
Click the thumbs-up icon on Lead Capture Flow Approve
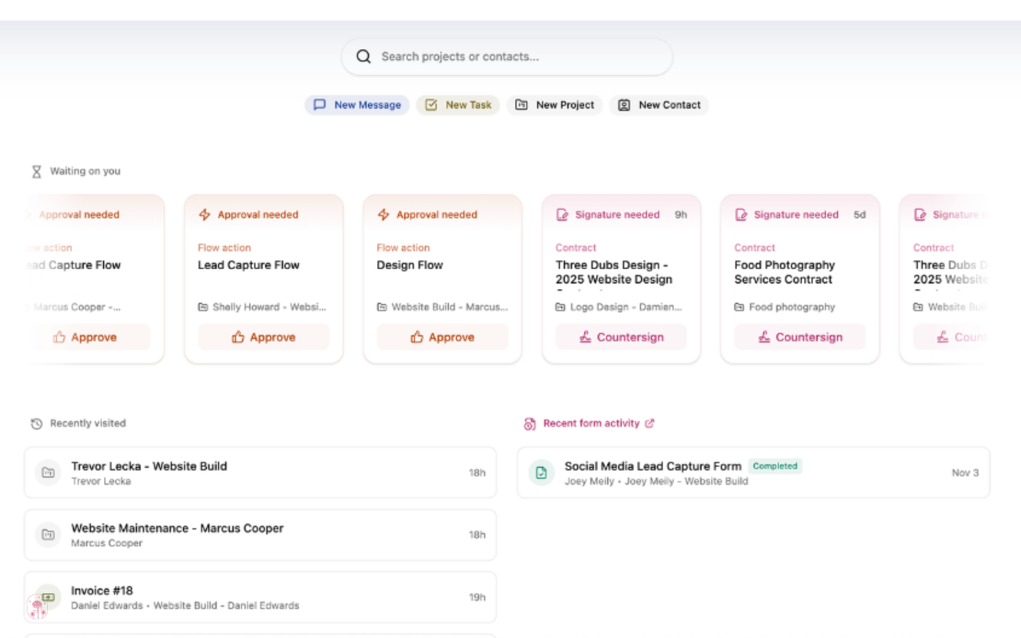[x=239, y=337]
